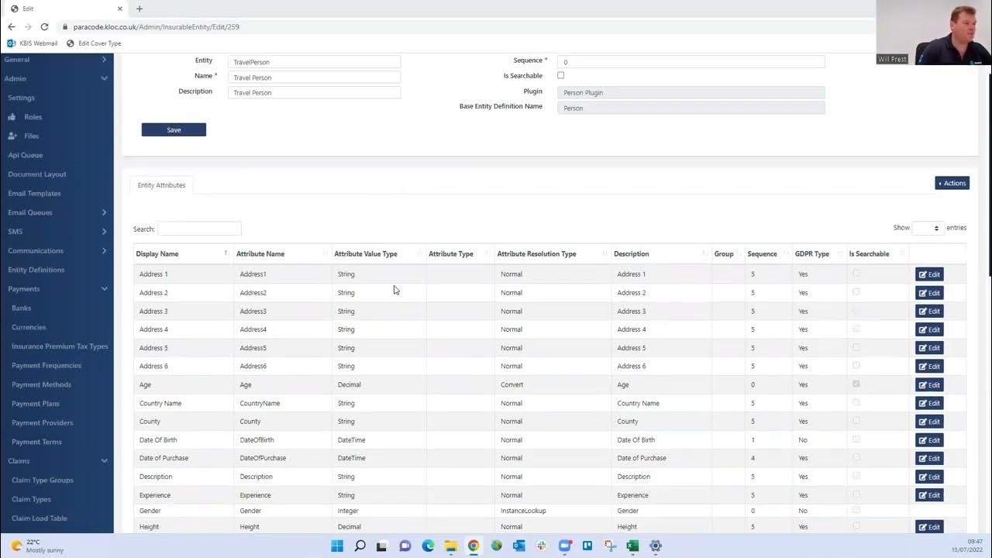Image resolution: width=992 pixels, height=558 pixels.
Task: Open Currencies in the sidebar
Action: click(29, 327)
